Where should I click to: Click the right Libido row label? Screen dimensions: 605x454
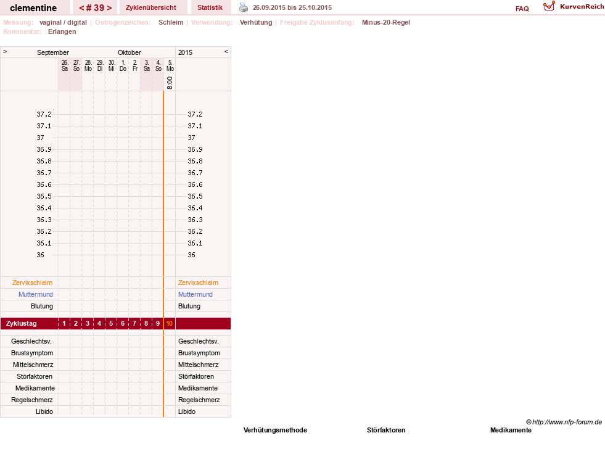187,411
